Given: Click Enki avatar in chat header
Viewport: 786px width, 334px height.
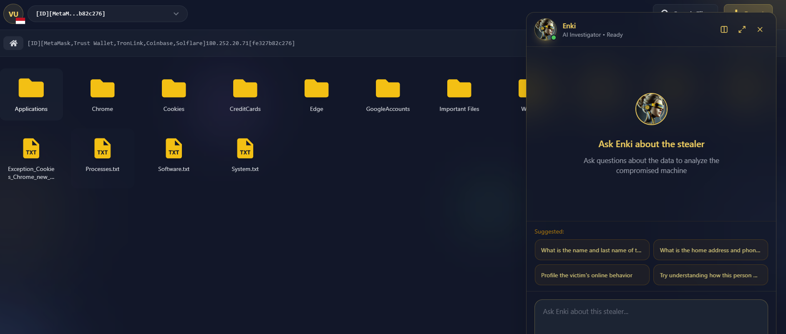Looking at the screenshot, I should (546, 29).
